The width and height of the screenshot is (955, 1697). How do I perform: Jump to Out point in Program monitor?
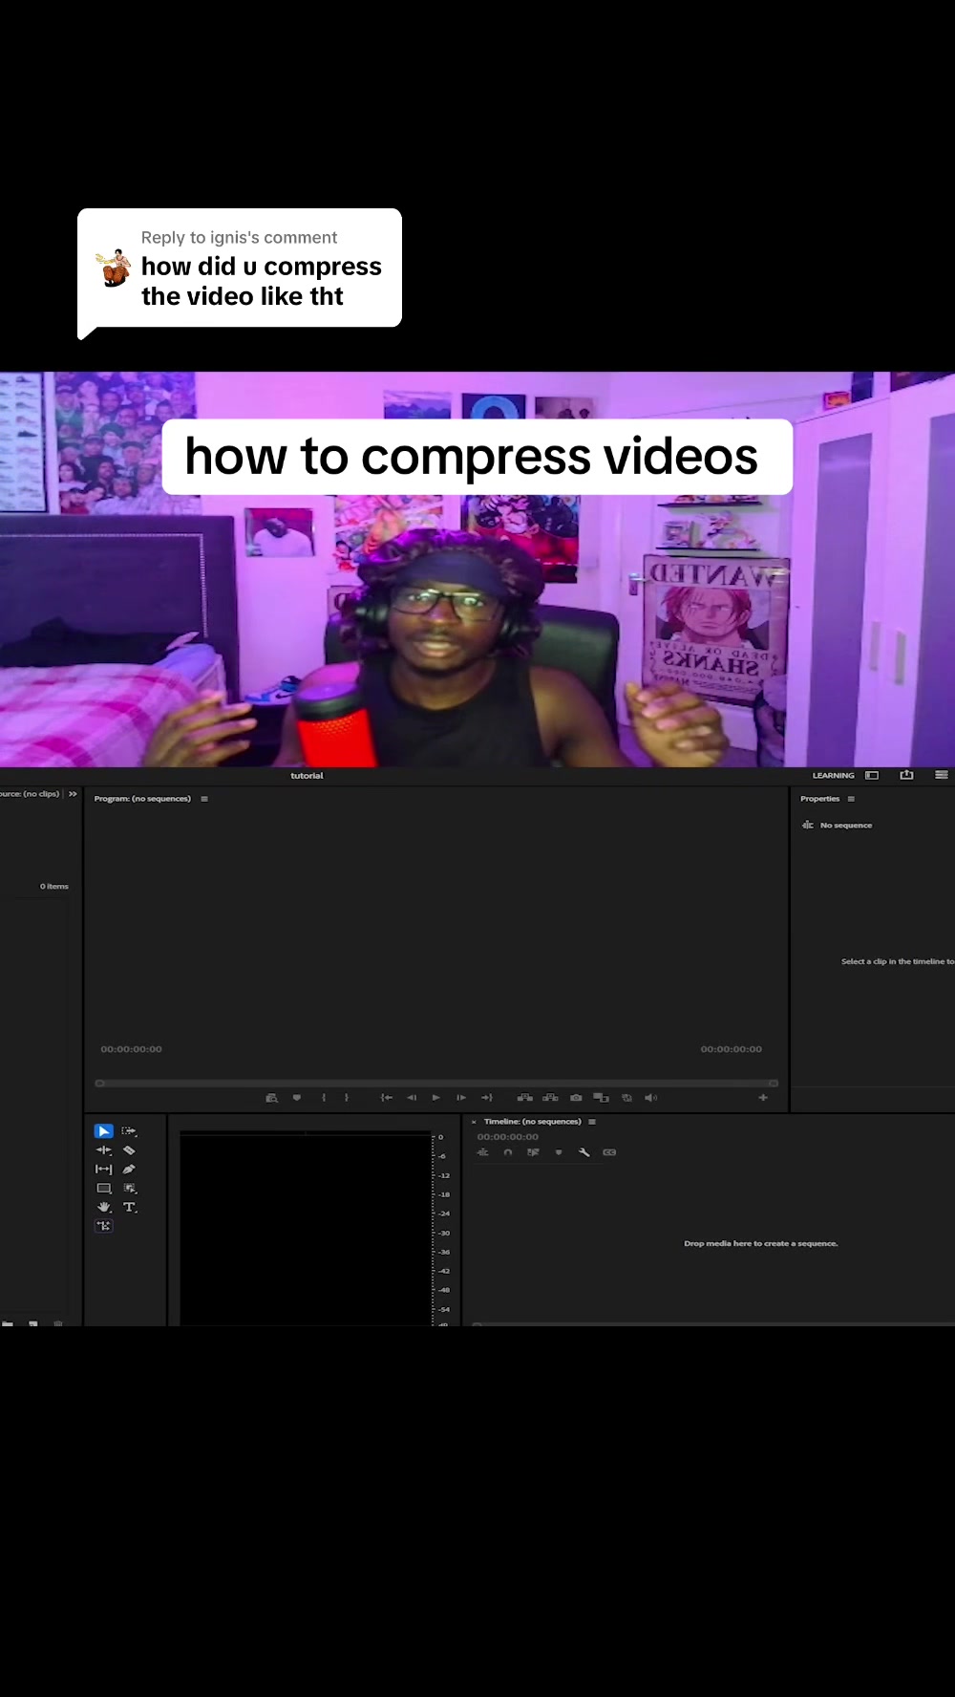click(486, 1098)
